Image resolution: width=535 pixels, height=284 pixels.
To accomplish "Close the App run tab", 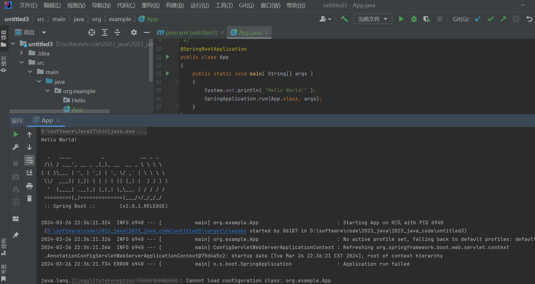I will point(58,120).
